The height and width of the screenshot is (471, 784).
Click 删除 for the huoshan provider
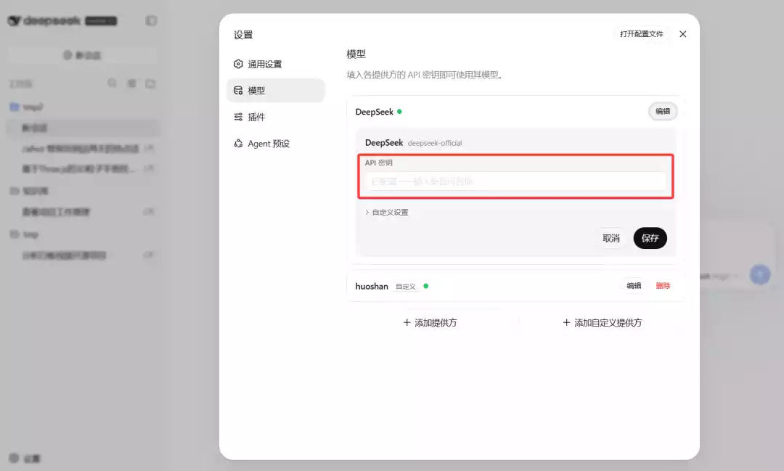tap(663, 285)
